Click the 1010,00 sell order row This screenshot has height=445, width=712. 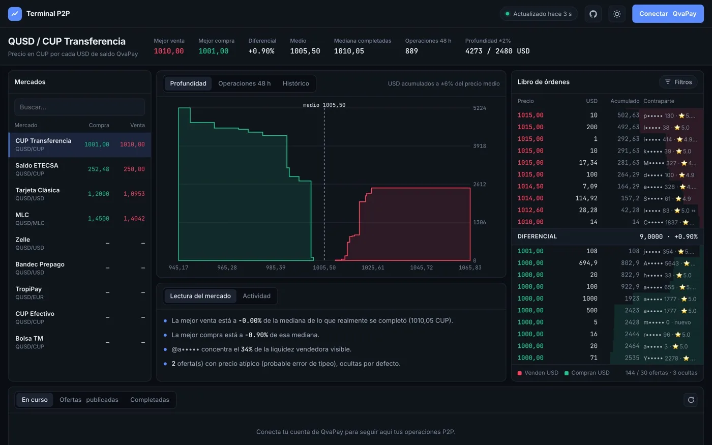[608, 222]
